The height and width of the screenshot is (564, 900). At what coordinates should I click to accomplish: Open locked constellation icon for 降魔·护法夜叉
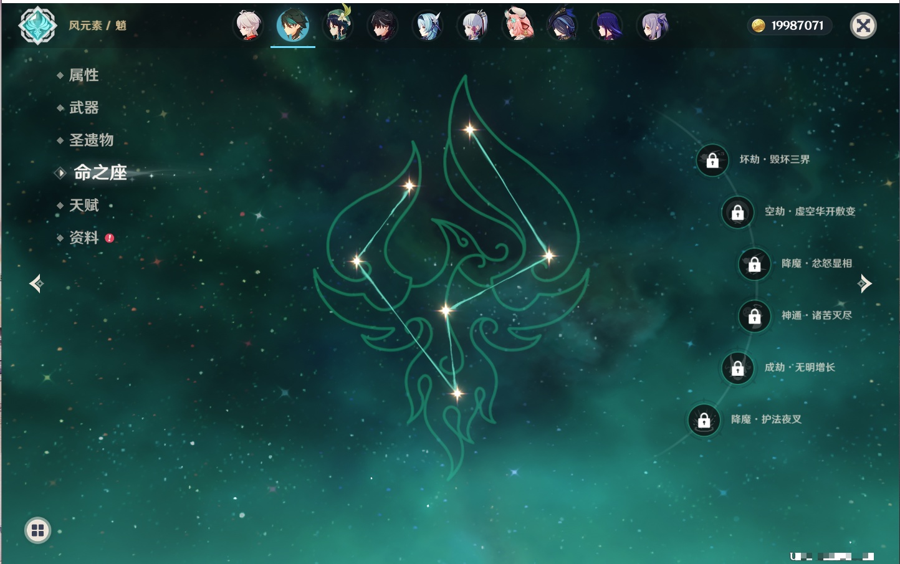pos(704,420)
